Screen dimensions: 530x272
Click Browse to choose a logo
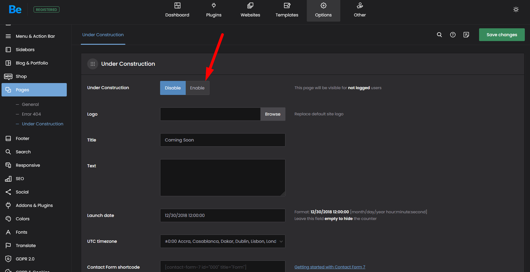(273, 114)
